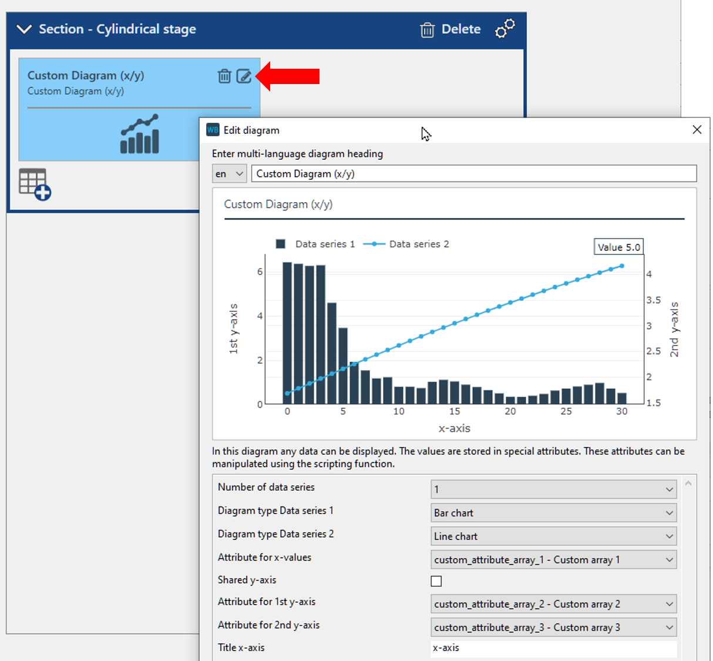This screenshot has height=661, width=713.
Task: Click the bar chart thumbnail icon
Action: 139,134
